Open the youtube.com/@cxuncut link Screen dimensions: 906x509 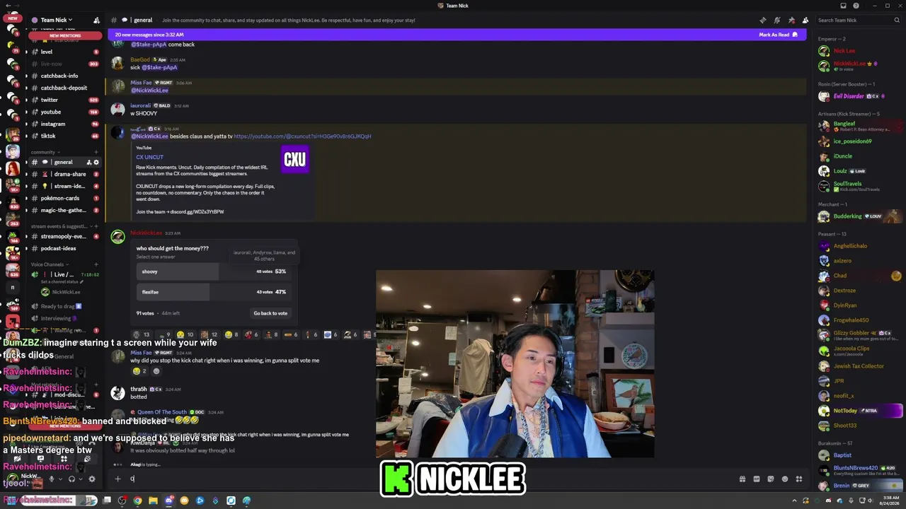click(302, 136)
